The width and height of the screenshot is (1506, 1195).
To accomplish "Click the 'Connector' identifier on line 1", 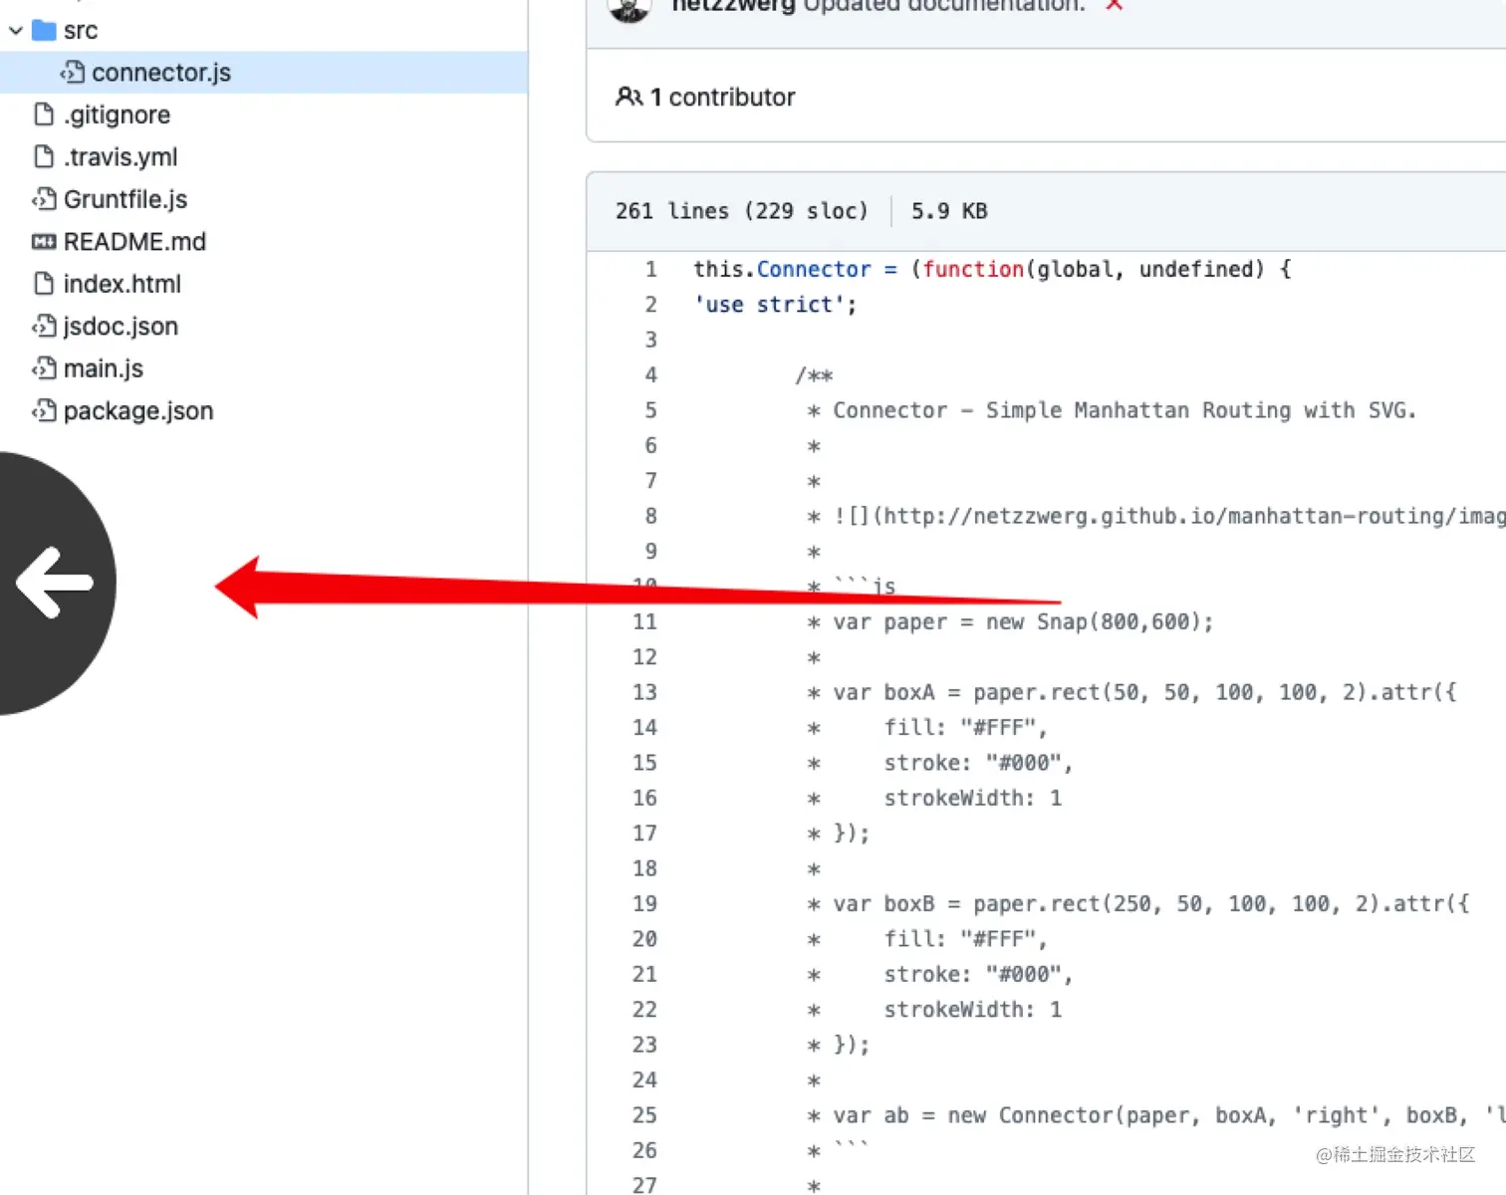I will point(814,269).
